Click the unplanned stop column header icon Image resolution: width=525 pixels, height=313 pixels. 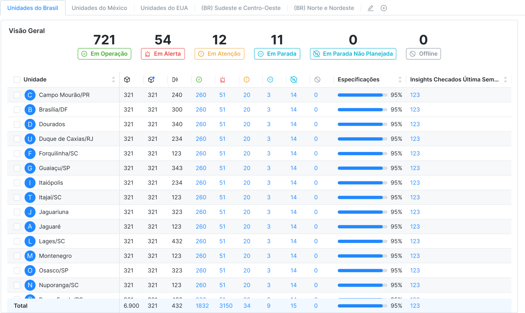pos(294,80)
